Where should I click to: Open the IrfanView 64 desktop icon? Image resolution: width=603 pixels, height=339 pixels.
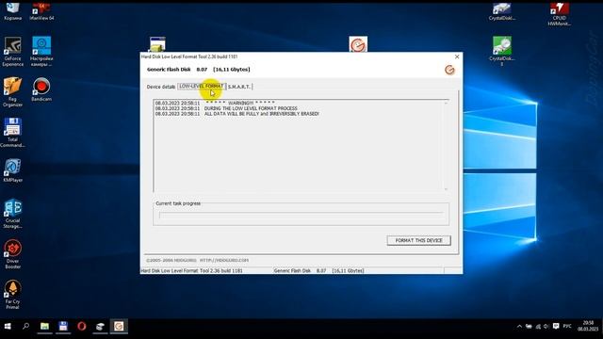tap(41, 10)
